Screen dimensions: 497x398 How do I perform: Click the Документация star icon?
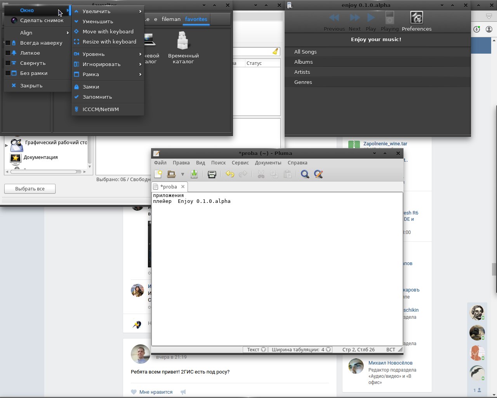click(x=15, y=157)
